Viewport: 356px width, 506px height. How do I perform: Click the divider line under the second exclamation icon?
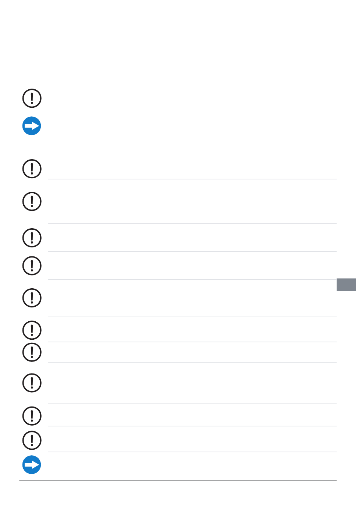click(x=192, y=179)
